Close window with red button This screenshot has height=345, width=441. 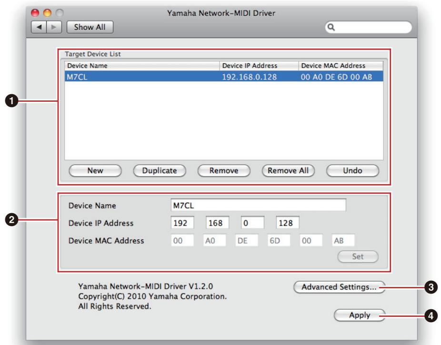tap(35, 13)
